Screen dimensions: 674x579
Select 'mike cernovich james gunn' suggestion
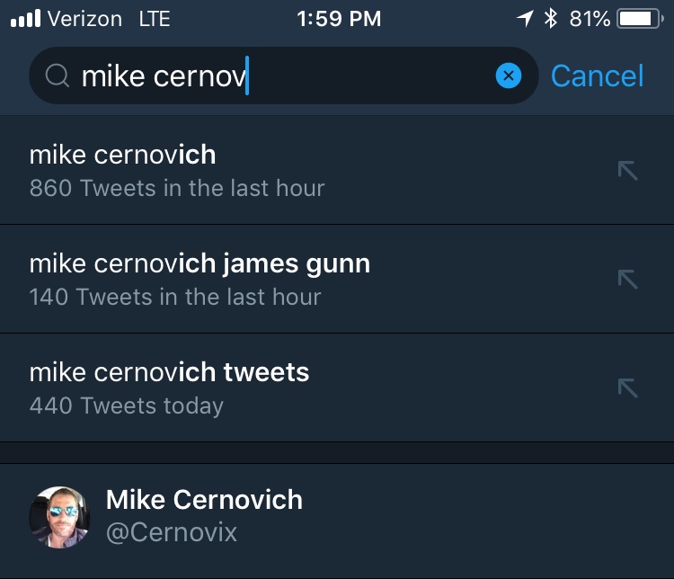click(337, 279)
